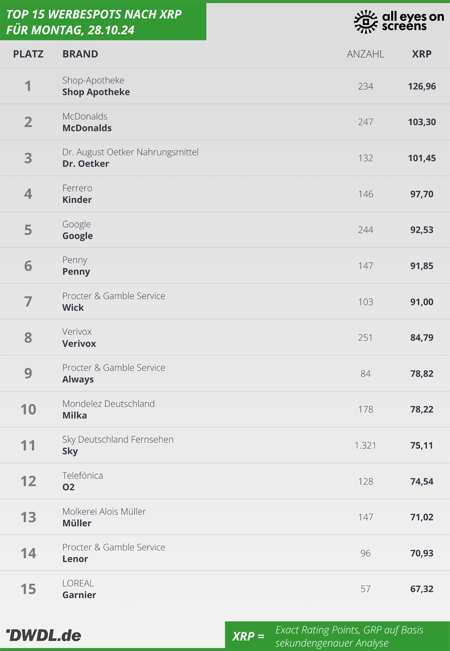This screenshot has height=651, width=450.
Task: Click the all eyes on screens eye logo
Action: (366, 22)
